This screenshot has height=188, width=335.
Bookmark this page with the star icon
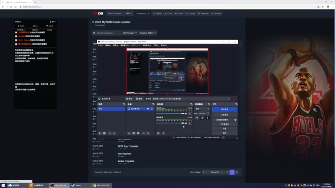point(323,7)
